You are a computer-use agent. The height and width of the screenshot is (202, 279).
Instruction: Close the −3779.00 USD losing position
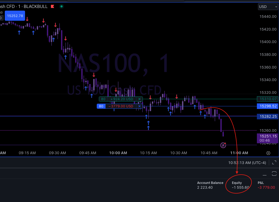point(139,106)
